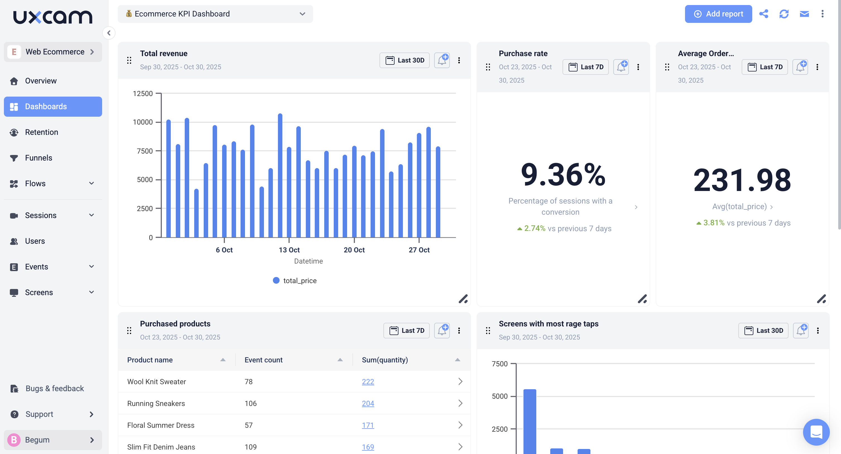Open the Add report dialog

[718, 14]
